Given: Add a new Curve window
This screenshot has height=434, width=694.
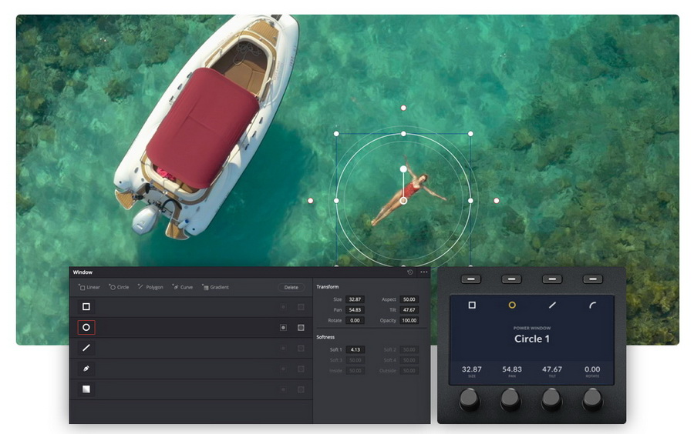Looking at the screenshot, I should 182,287.
